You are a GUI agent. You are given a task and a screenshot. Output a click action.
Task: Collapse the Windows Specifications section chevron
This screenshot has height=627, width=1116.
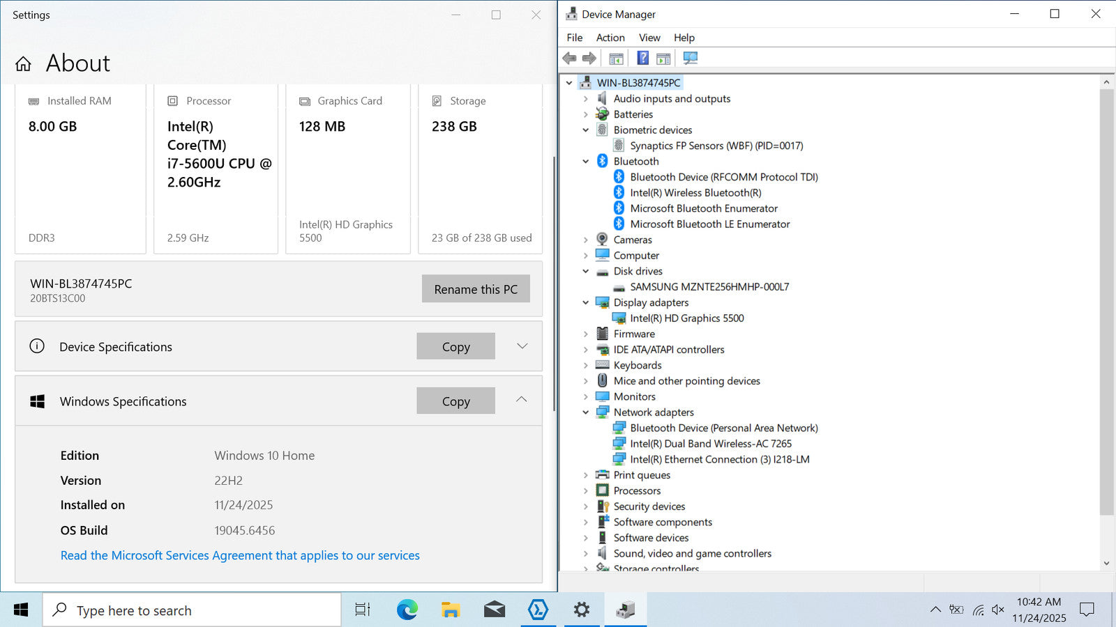pyautogui.click(x=522, y=400)
